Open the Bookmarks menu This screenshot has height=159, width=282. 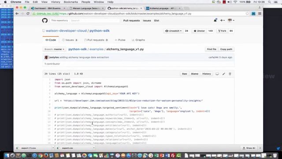click(x=70, y=2)
